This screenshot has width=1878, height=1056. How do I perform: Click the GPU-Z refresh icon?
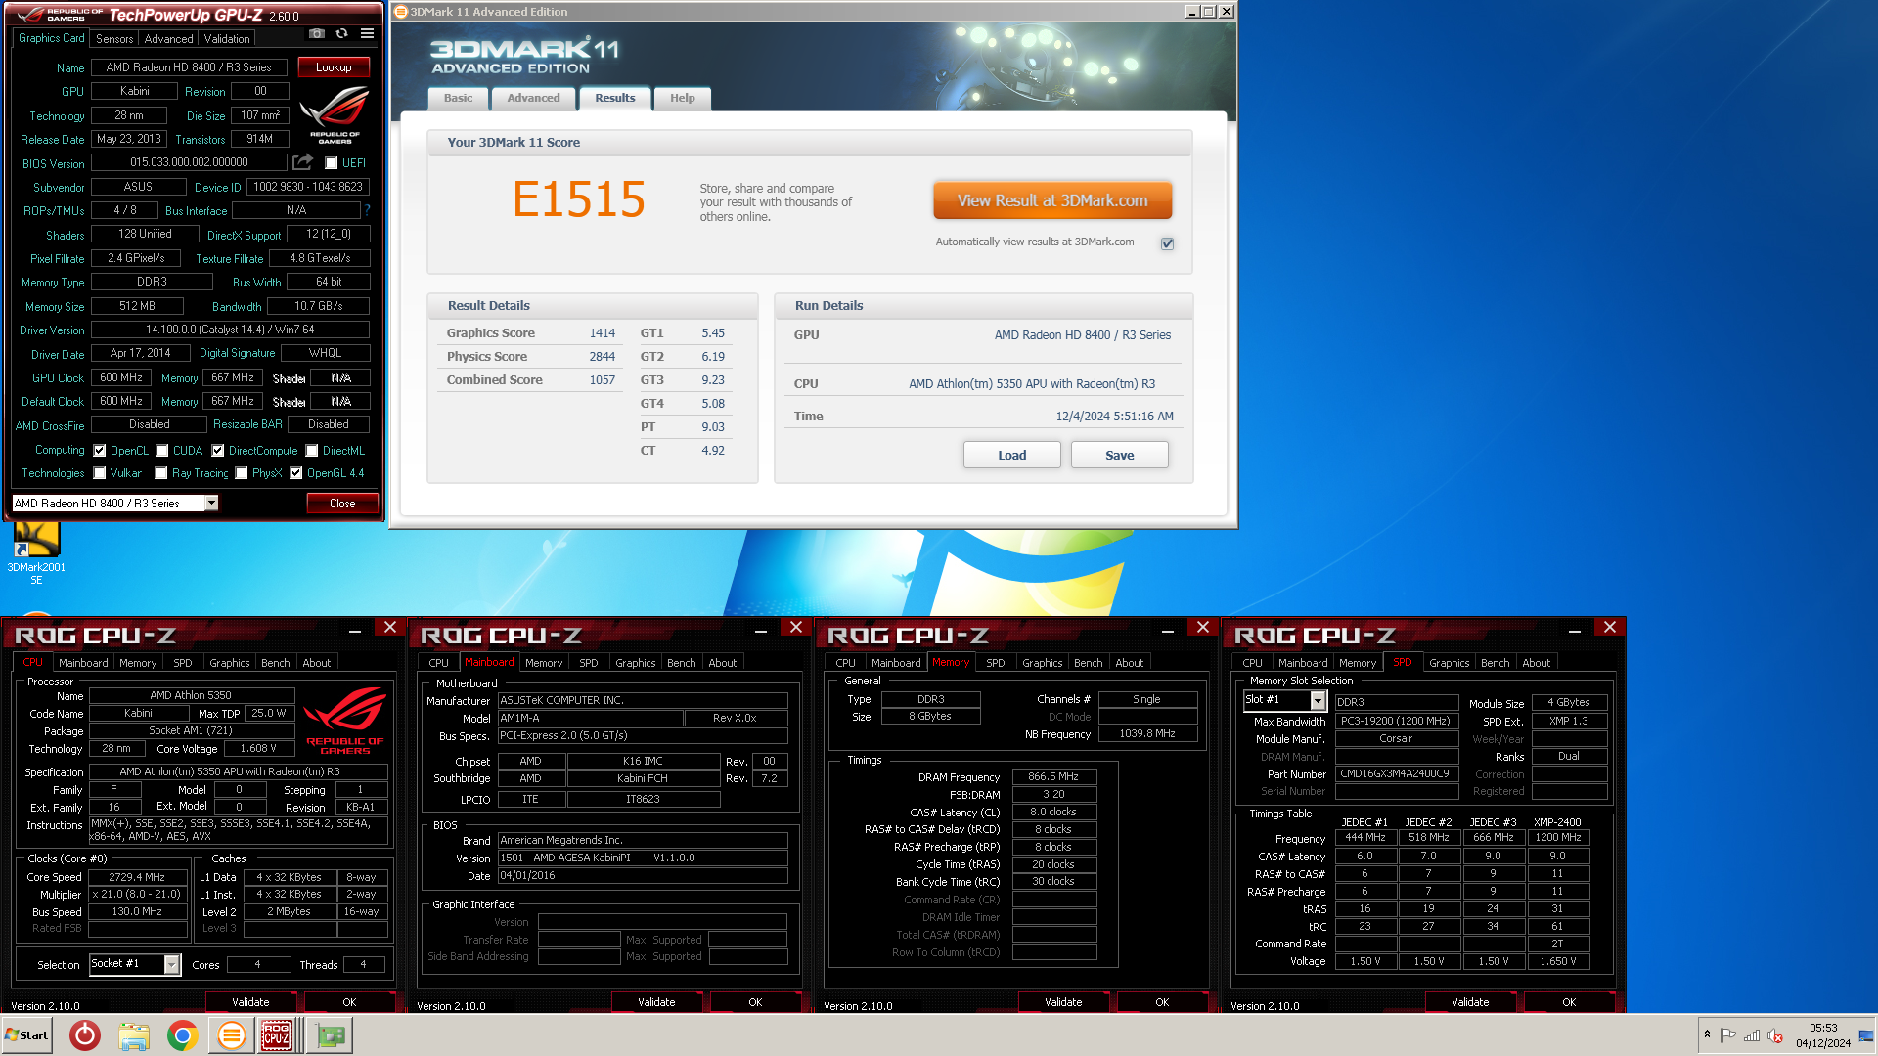click(341, 33)
